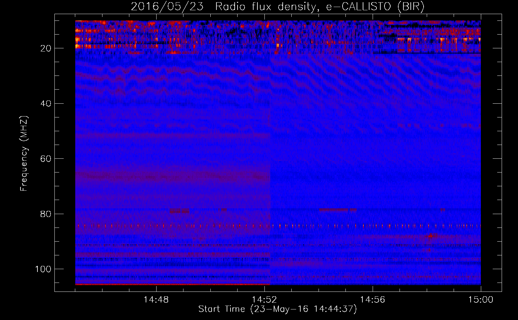The width and height of the screenshot is (518, 320).
Task: Click the 'Start Time (23-May-16 14:44:37)' label
Action: point(278,309)
